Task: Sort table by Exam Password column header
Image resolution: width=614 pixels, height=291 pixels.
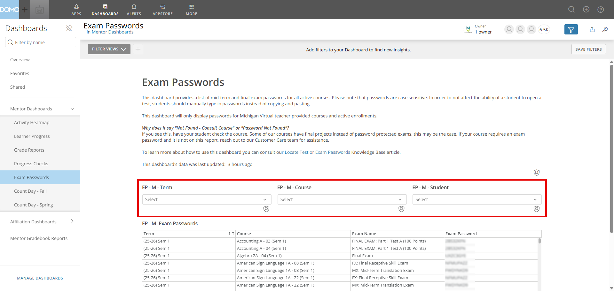Action: (492, 234)
